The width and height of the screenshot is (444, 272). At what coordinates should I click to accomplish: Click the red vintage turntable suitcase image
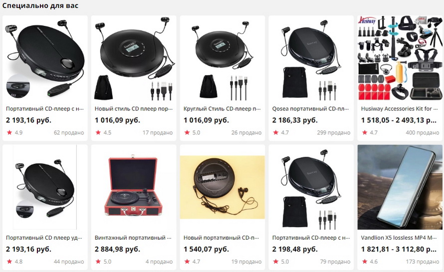click(x=133, y=187)
